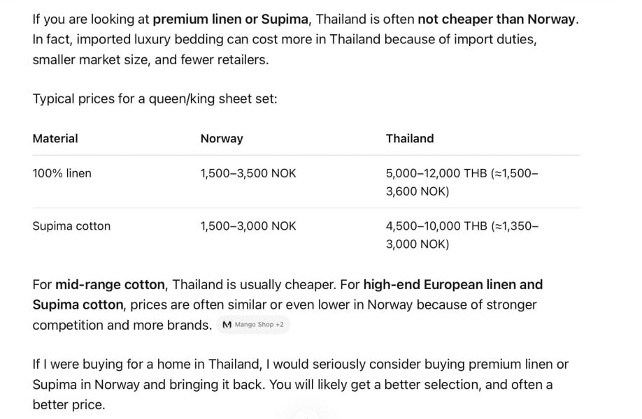Click bold text not cheaper than Norway
The image size is (642, 419).
pos(497,20)
